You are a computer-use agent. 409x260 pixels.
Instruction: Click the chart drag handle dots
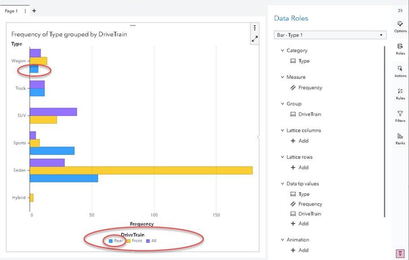[133, 26]
